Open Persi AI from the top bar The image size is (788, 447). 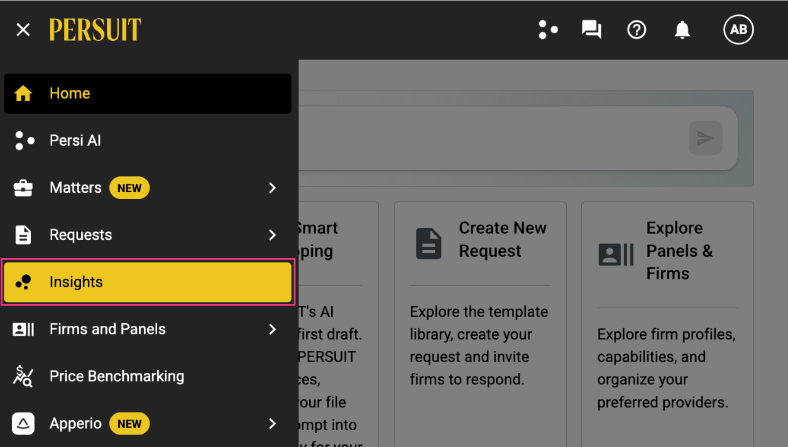click(548, 30)
